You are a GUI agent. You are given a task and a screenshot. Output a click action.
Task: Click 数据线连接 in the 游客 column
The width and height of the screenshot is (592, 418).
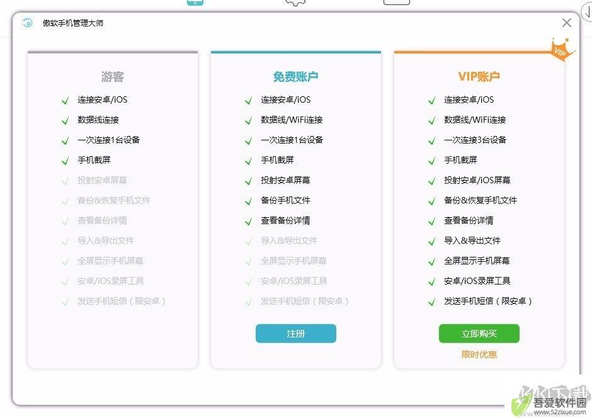click(x=98, y=120)
